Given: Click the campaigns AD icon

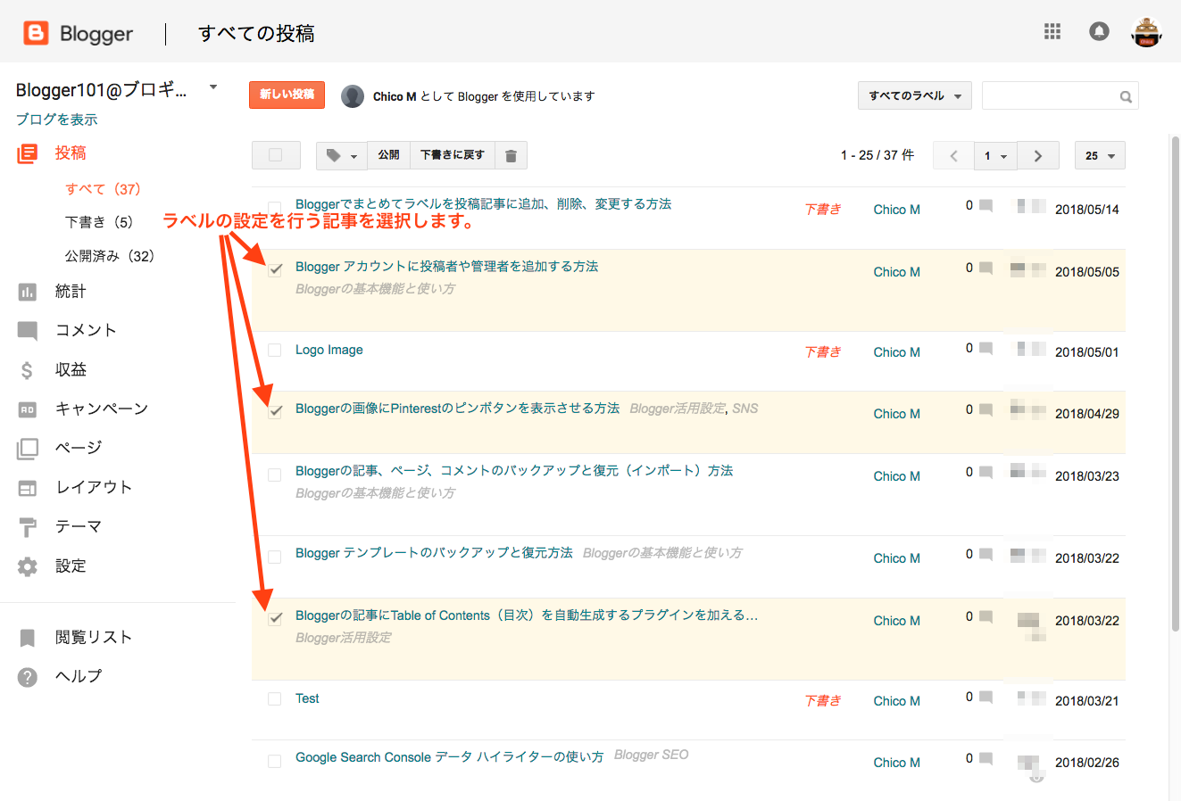Looking at the screenshot, I should click(28, 409).
